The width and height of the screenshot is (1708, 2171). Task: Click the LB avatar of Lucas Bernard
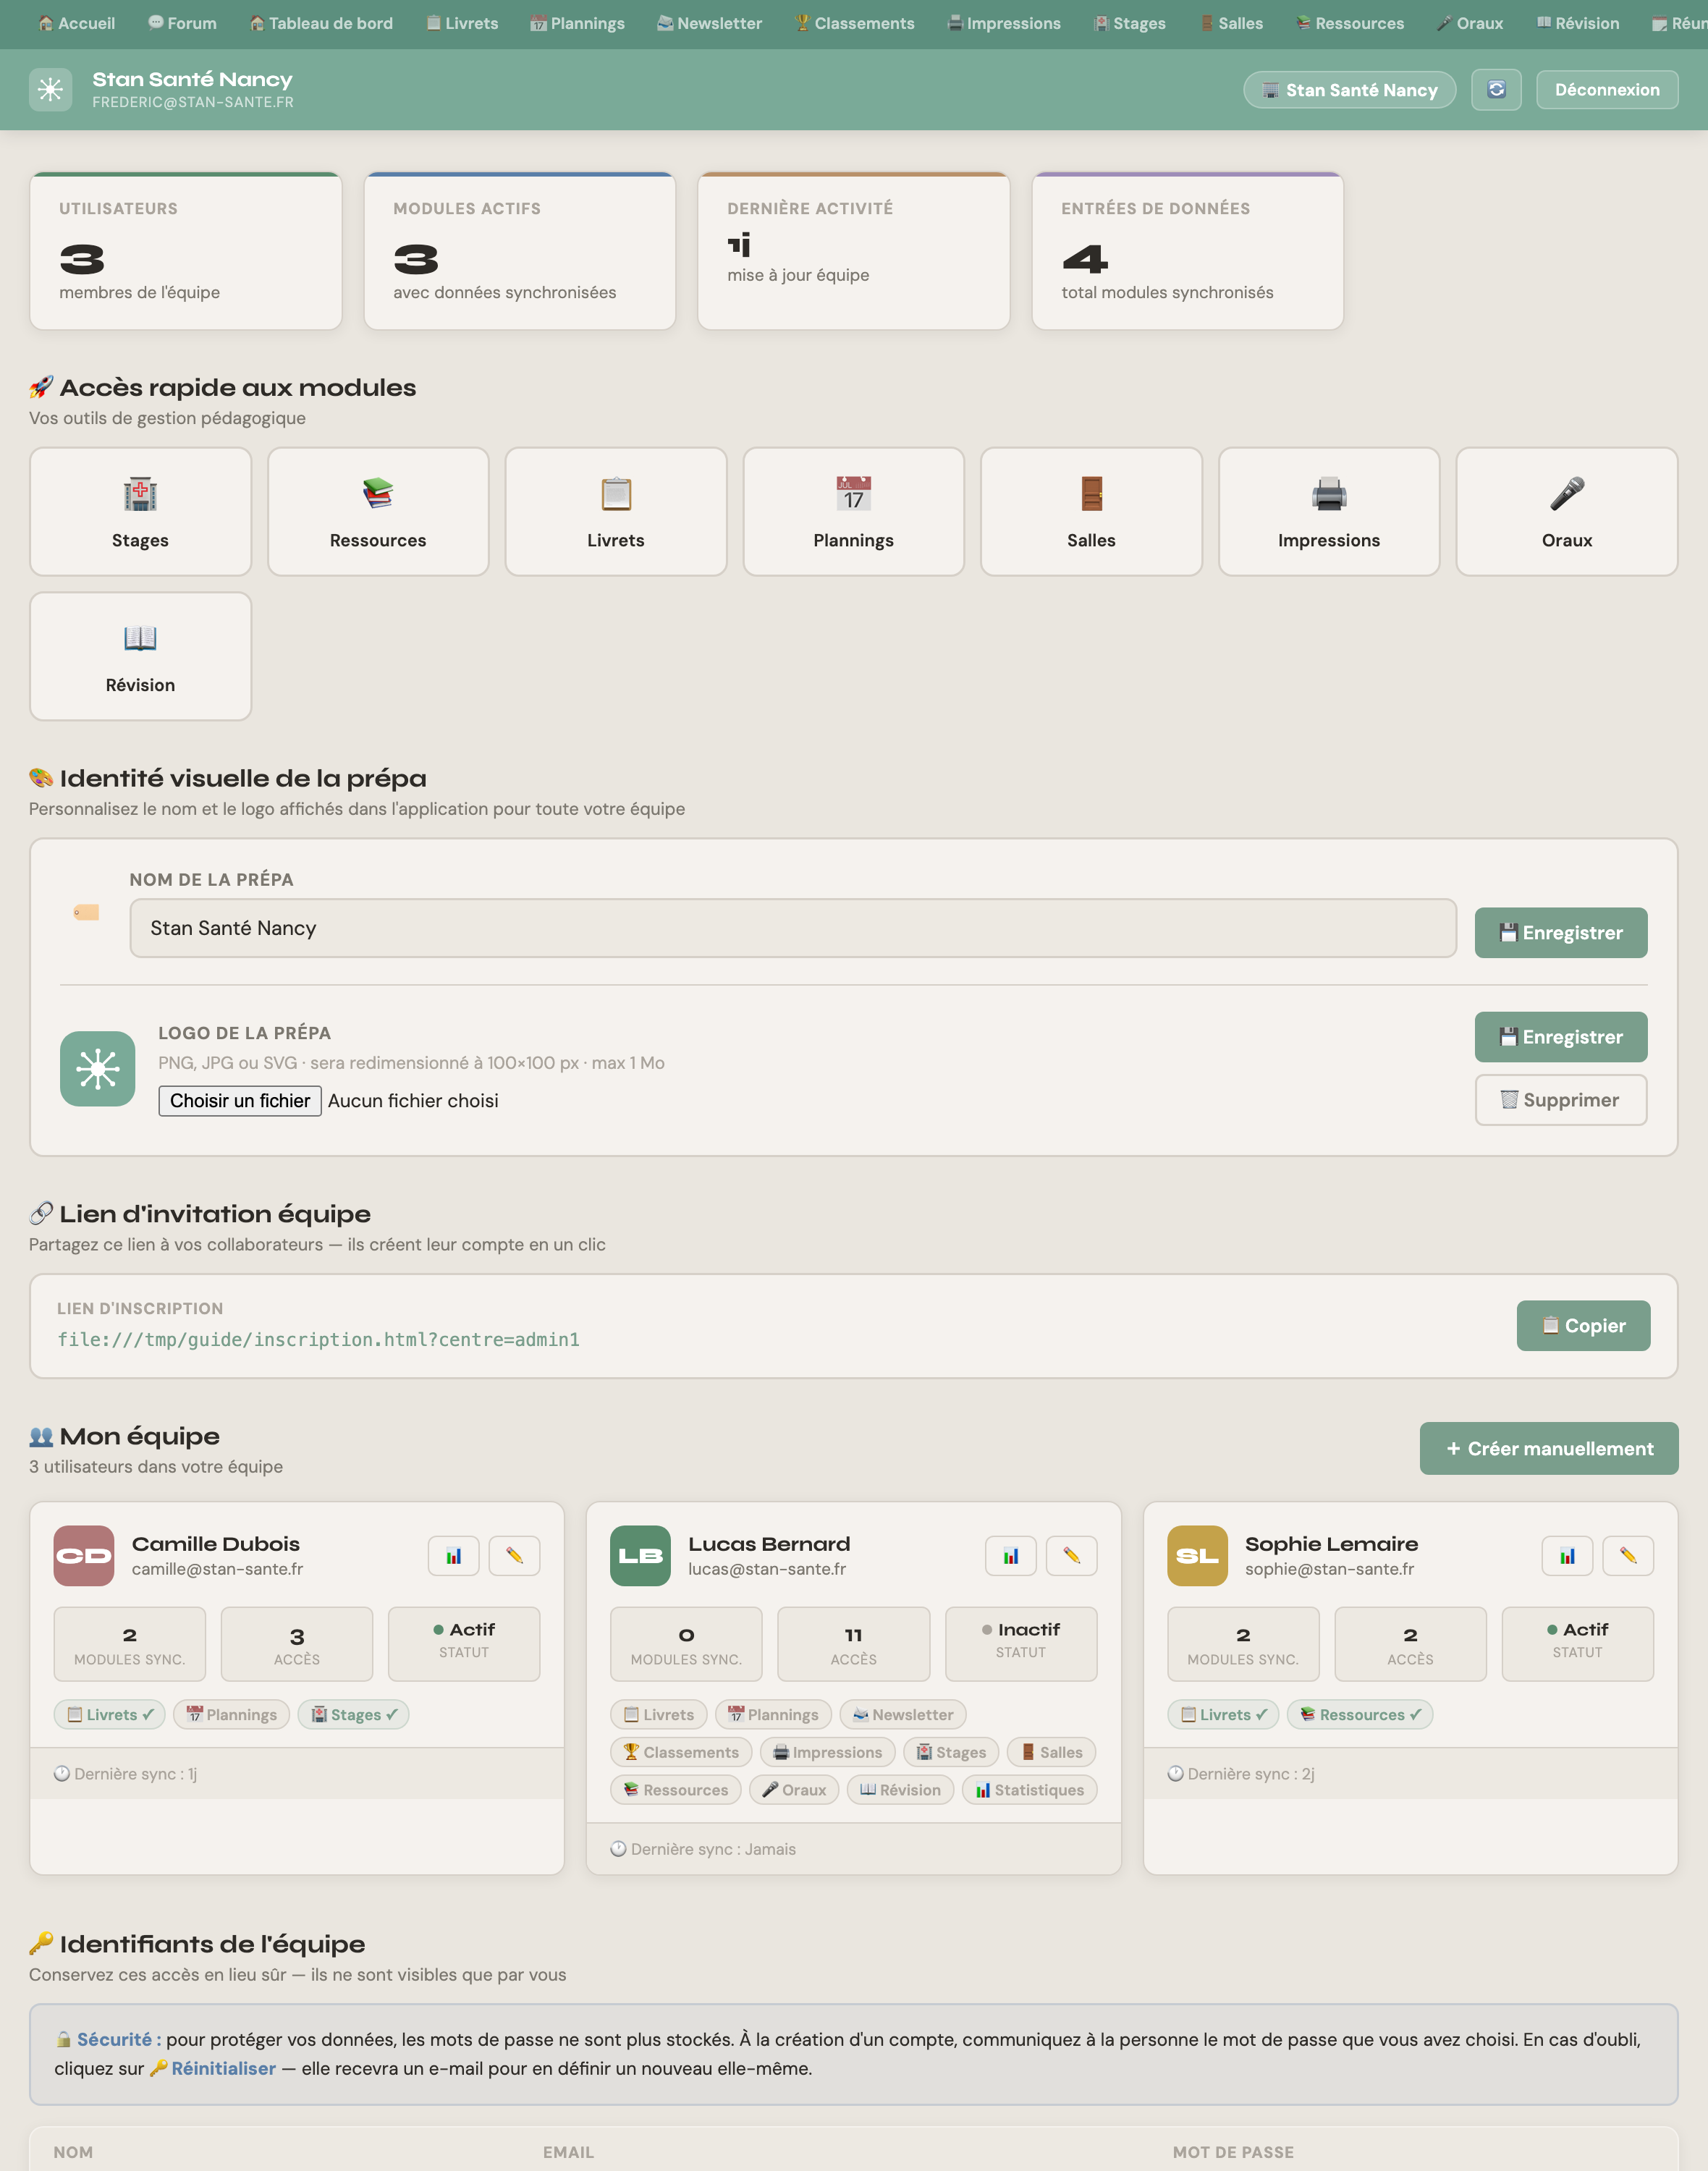[640, 1556]
